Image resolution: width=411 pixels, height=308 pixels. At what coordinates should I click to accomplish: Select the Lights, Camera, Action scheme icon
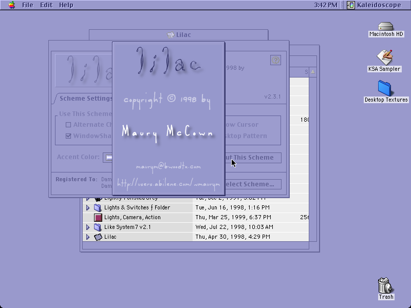(x=98, y=217)
